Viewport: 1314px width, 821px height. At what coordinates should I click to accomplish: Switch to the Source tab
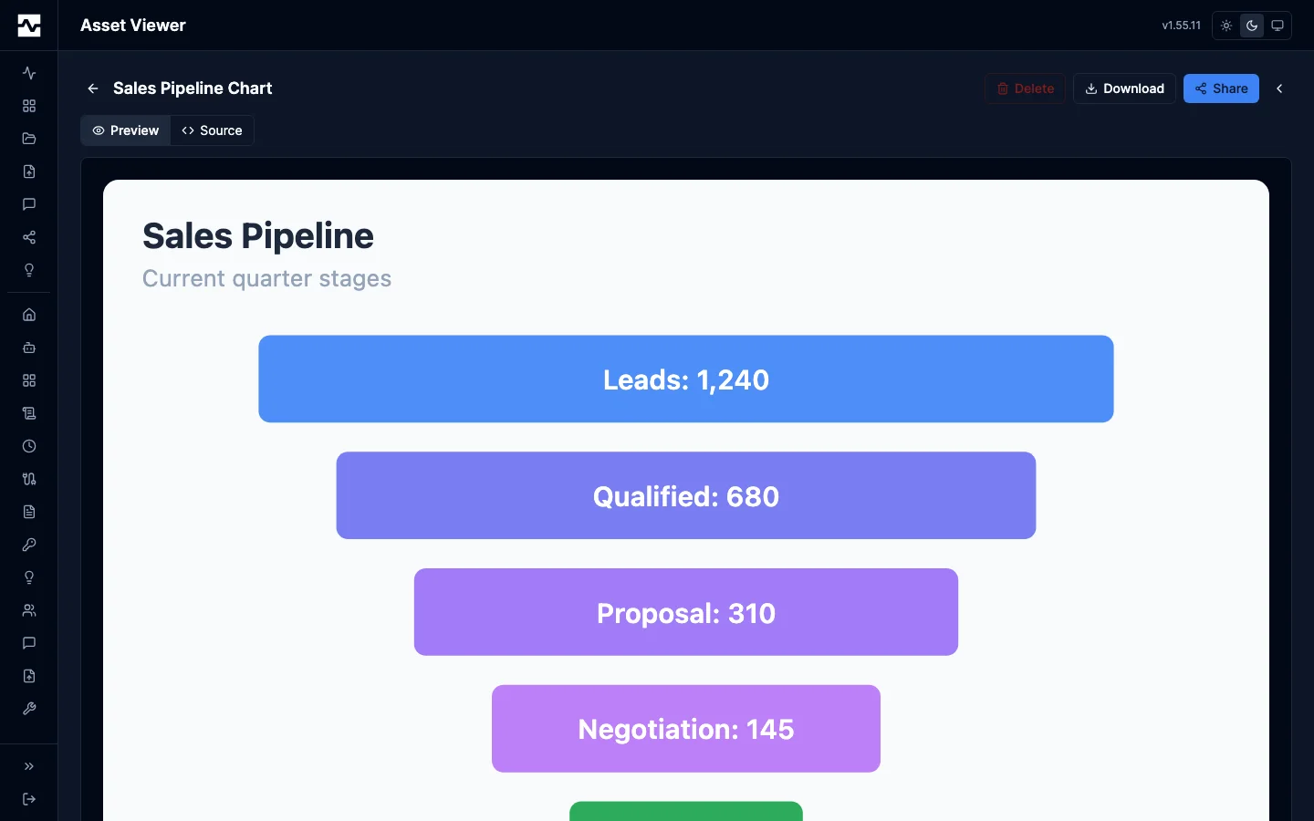point(212,130)
